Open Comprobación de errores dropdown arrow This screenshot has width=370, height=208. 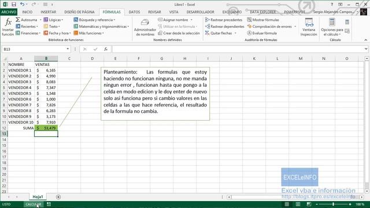point(295,27)
